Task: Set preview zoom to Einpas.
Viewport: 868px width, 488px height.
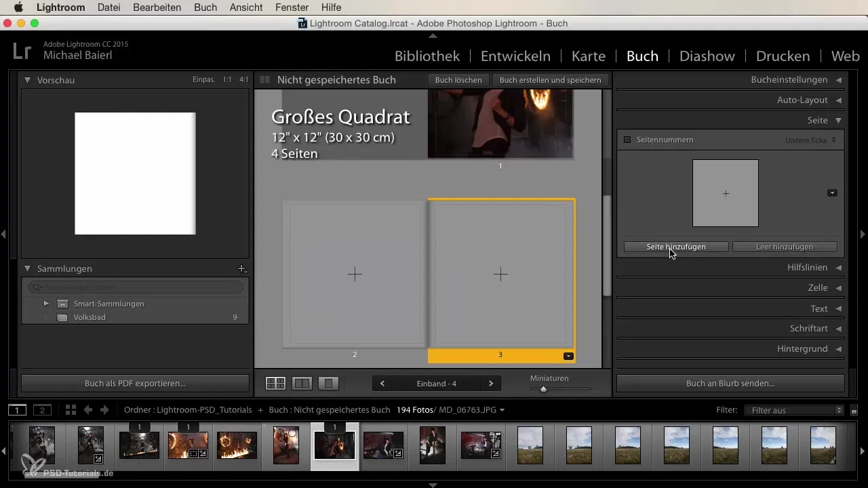Action: 203,80
